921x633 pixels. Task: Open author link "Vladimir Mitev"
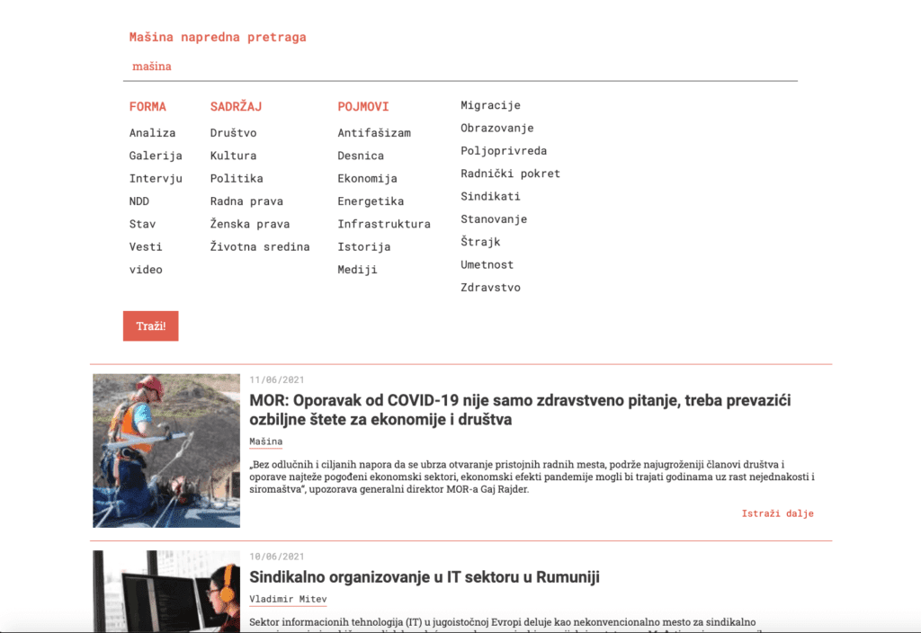(x=289, y=599)
